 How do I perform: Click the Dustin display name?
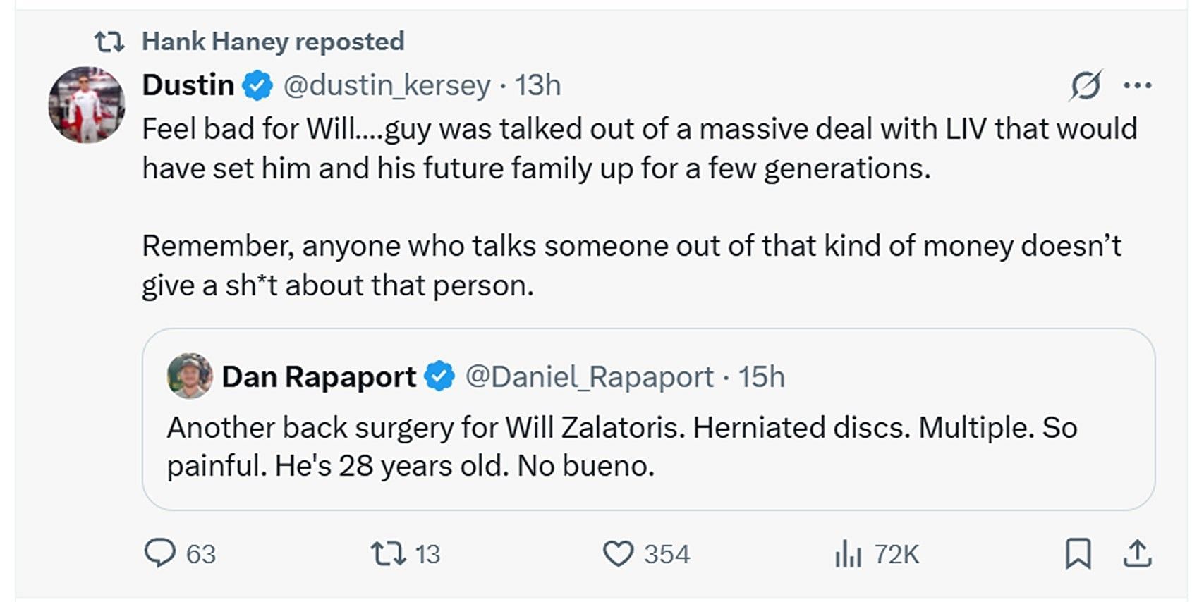click(188, 86)
